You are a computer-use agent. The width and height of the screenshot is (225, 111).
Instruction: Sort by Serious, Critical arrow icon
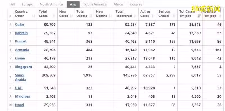pyautogui.click(x=174, y=16)
